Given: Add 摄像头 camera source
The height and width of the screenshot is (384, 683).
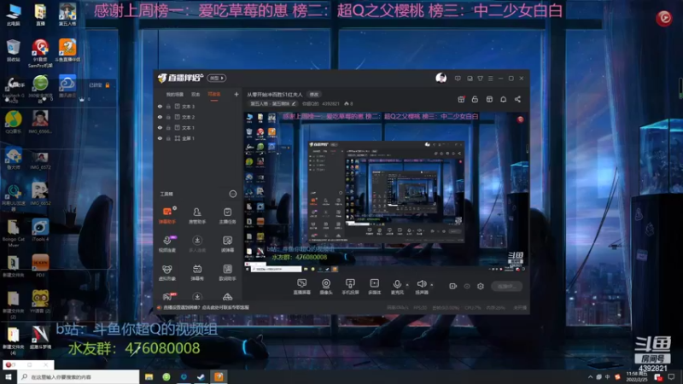Looking at the screenshot, I should tap(326, 287).
